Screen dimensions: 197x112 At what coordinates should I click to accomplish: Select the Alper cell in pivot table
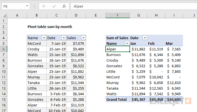(x=117, y=49)
